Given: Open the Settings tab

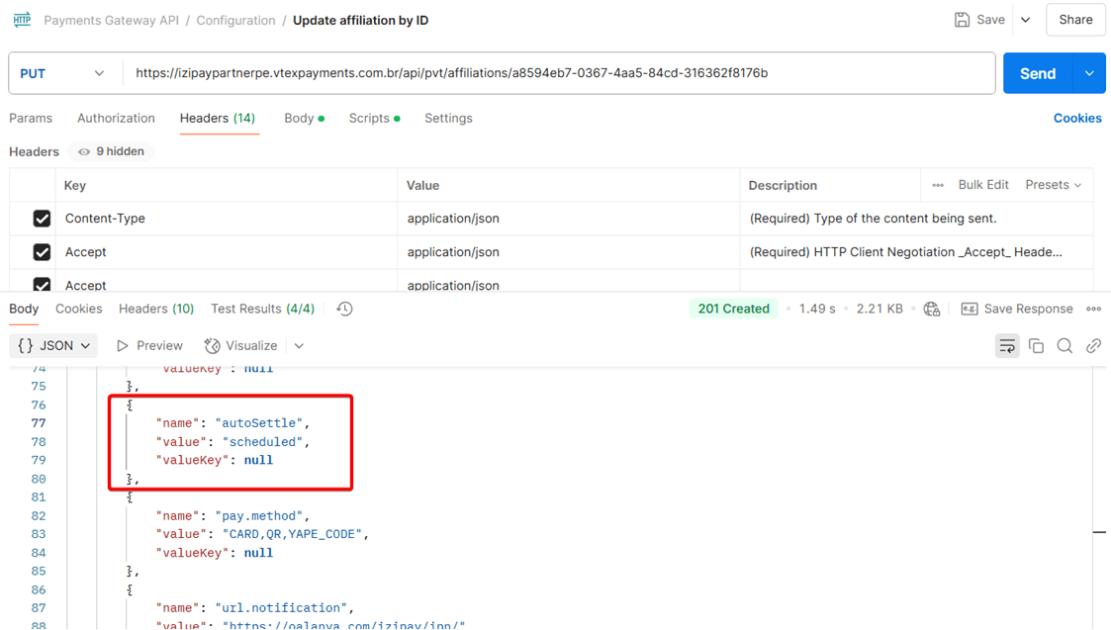Looking at the screenshot, I should [x=448, y=119].
